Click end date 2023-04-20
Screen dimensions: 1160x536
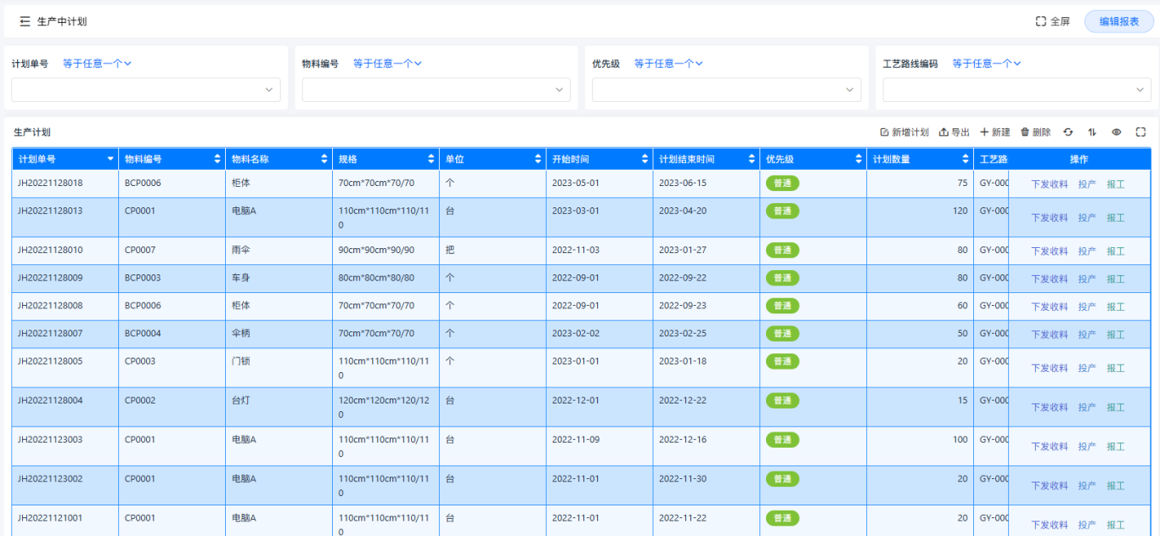[683, 211]
